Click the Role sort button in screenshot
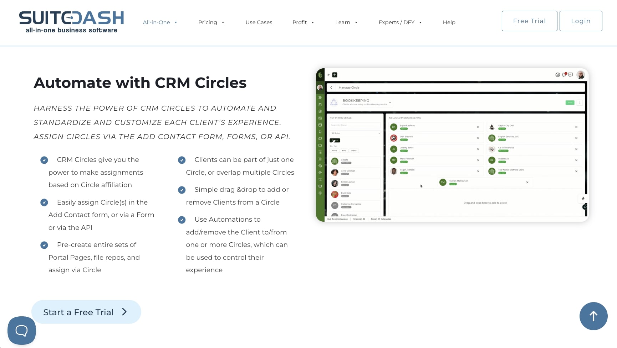Screen dimensions: 617x348 point(344,151)
